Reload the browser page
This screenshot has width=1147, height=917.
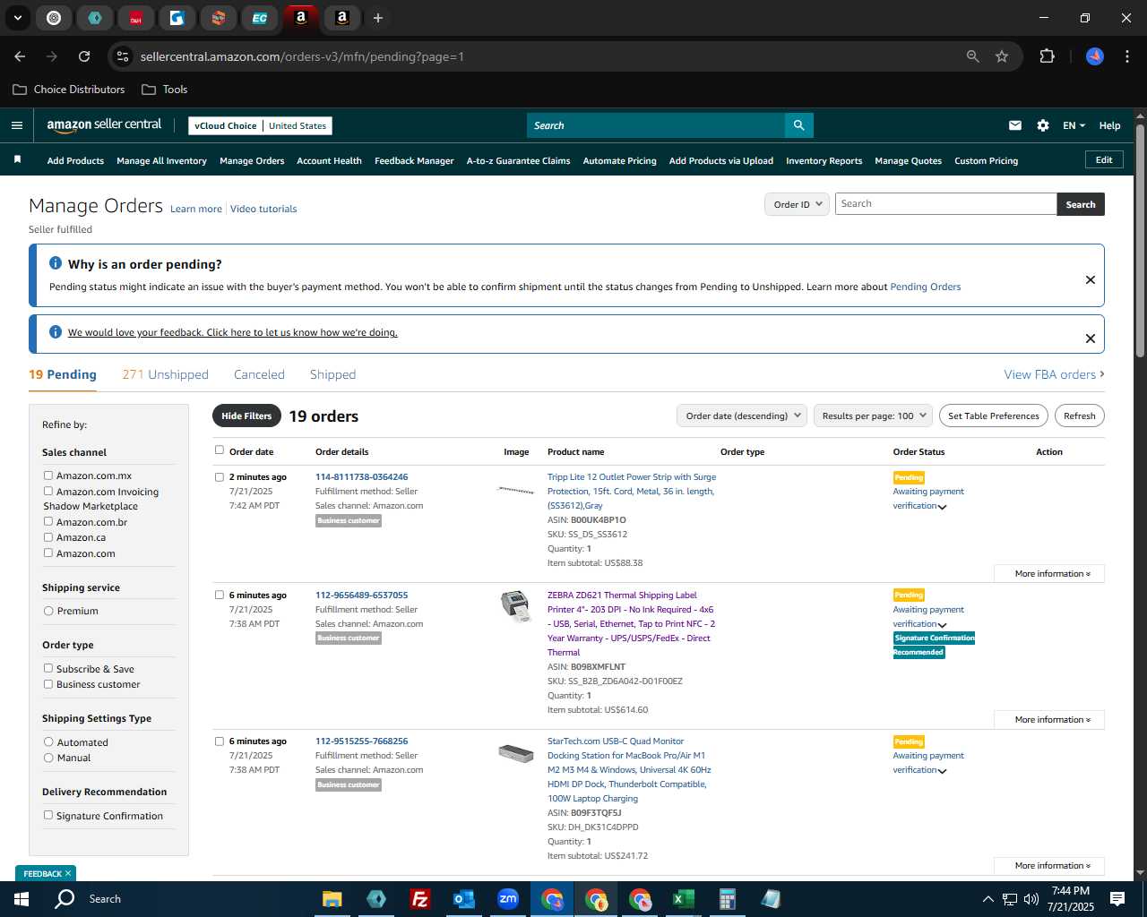pos(84,56)
